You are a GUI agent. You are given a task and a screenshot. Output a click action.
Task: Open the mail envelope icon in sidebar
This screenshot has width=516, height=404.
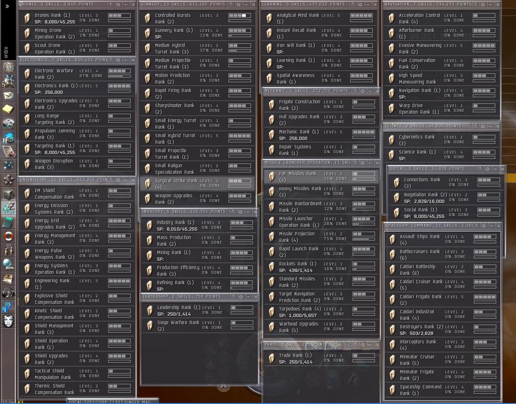point(8,95)
